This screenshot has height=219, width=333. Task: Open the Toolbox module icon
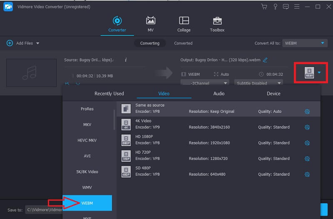pyautogui.click(x=217, y=21)
